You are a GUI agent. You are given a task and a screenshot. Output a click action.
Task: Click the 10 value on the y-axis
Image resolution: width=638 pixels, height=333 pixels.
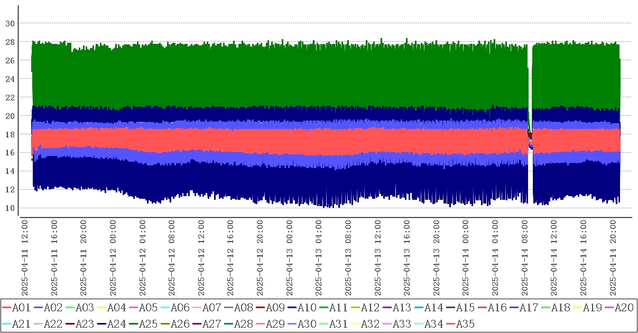(x=10, y=208)
